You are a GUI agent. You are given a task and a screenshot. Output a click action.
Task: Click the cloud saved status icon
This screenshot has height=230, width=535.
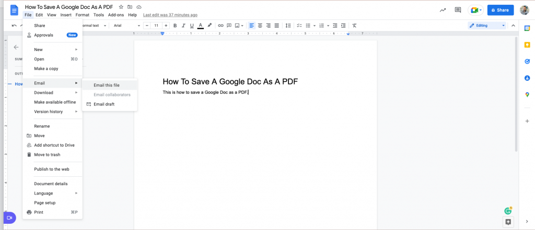click(x=138, y=7)
